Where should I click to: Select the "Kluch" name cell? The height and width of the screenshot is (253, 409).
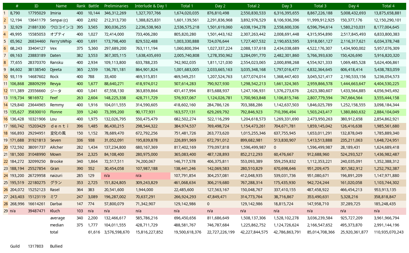click(x=55, y=211)
